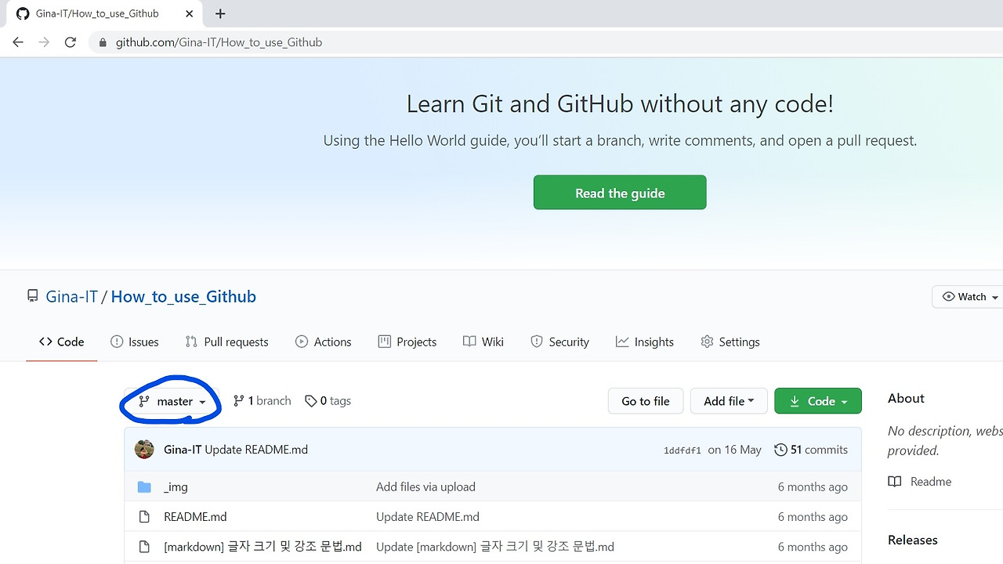Open the _img folder

176,487
